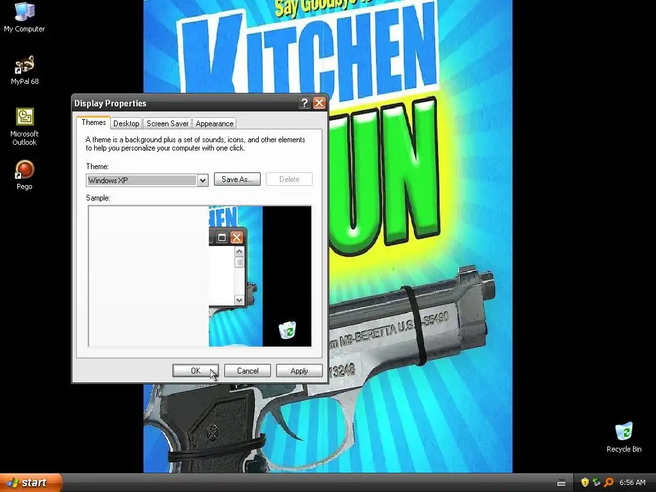Click the OK button
Screen dimensions: 656x492
[195, 371]
